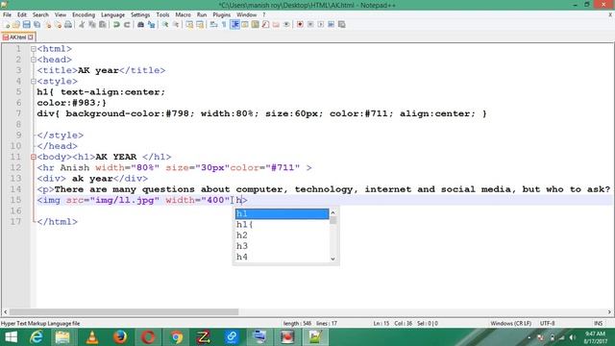Screen dimensions: 615x346
Task: Click the INS status bar indicator
Action: 598,323
